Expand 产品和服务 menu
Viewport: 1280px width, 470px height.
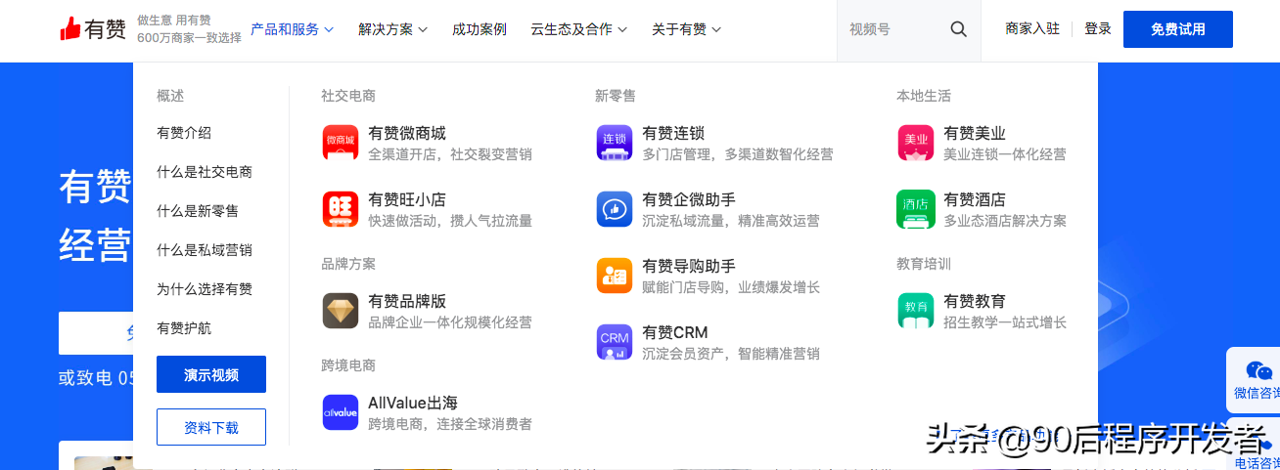[x=292, y=29]
